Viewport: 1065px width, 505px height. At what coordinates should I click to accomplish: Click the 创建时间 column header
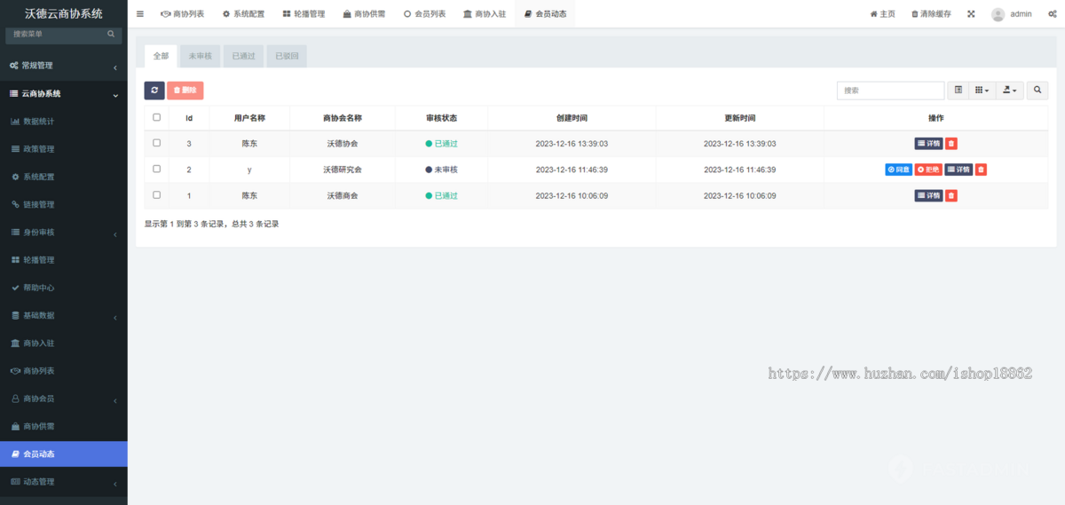click(x=572, y=118)
